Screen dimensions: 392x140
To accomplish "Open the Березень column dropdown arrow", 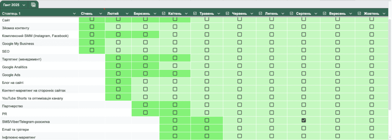I will pos(155,13).
